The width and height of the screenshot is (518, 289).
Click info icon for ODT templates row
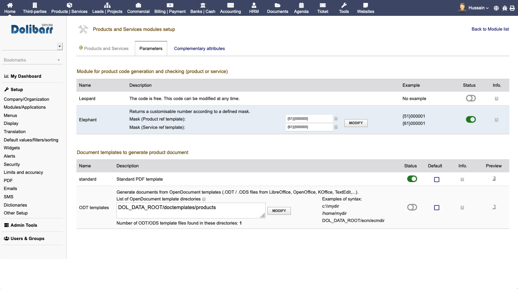coord(462,208)
